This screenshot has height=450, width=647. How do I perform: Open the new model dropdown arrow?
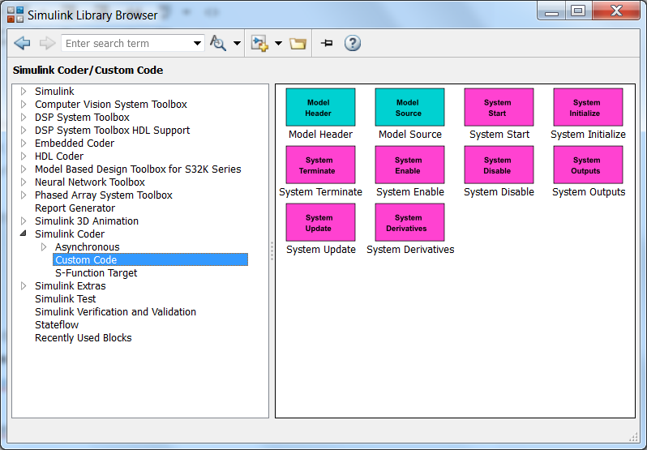(278, 43)
